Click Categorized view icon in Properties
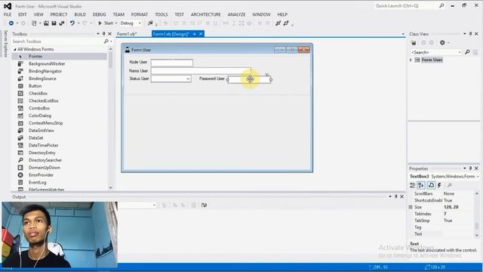483x272 pixels. [x=413, y=185]
